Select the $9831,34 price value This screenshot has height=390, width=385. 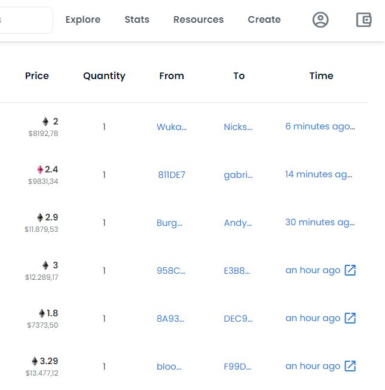pos(43,182)
